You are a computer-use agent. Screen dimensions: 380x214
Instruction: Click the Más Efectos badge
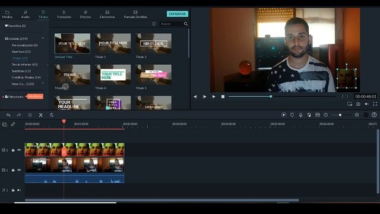35,96
